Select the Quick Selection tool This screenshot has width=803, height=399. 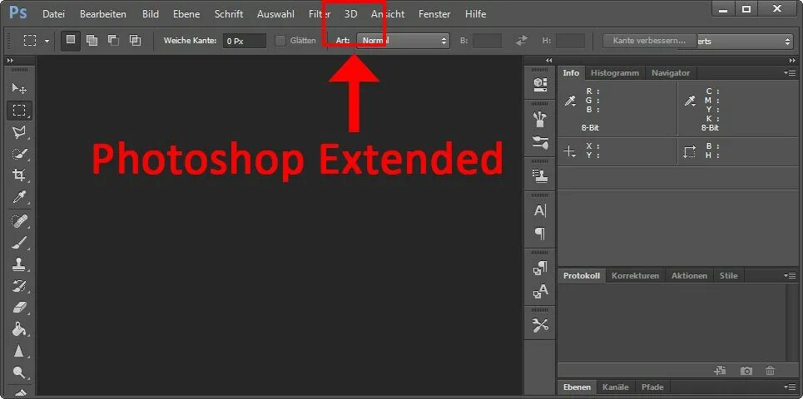pos(19,154)
